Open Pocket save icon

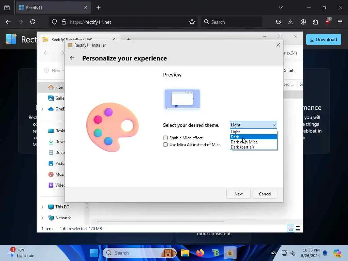pos(279,22)
